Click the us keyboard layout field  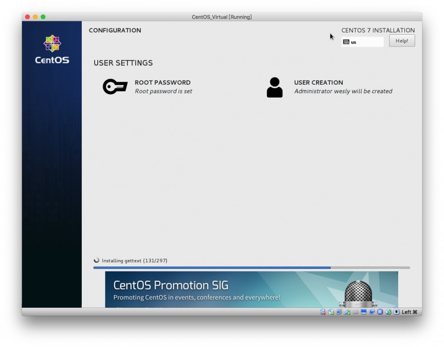(362, 42)
